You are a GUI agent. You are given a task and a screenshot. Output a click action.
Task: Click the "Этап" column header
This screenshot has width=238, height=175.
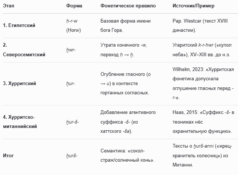point(9,6)
